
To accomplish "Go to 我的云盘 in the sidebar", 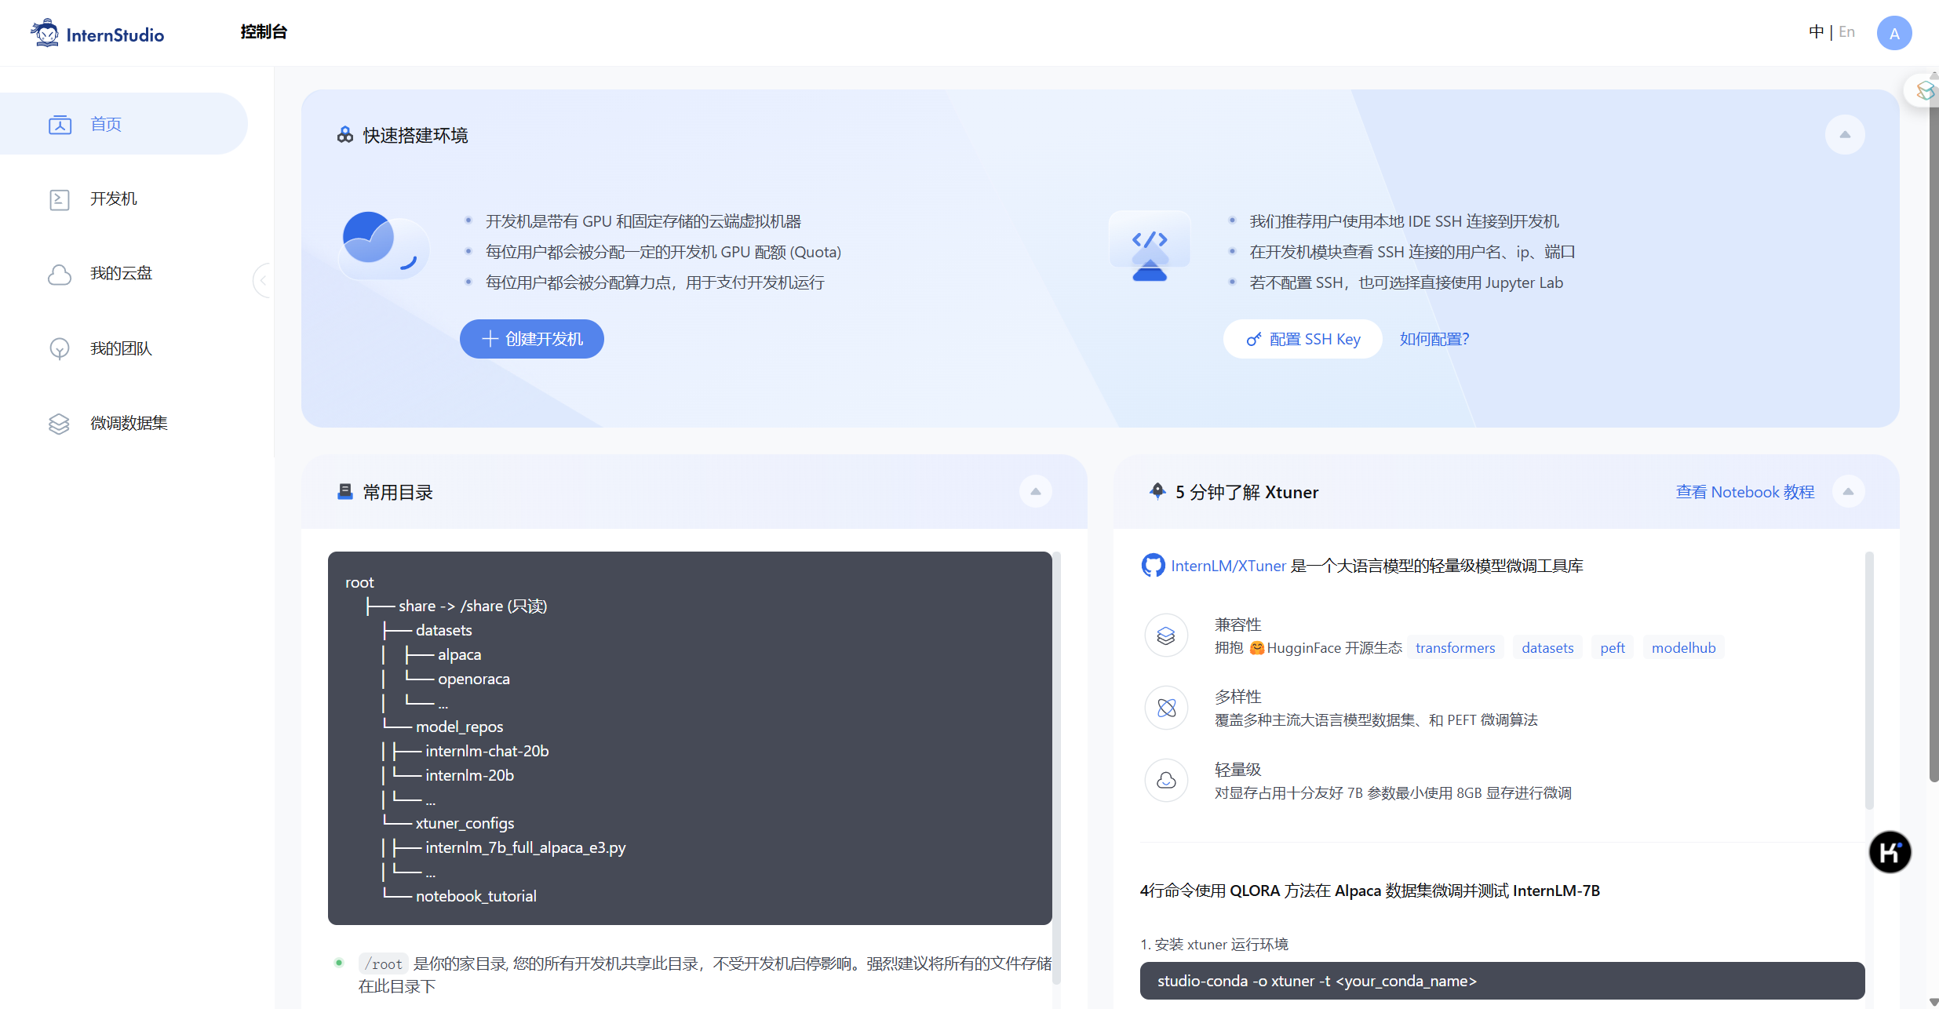I will click(121, 274).
